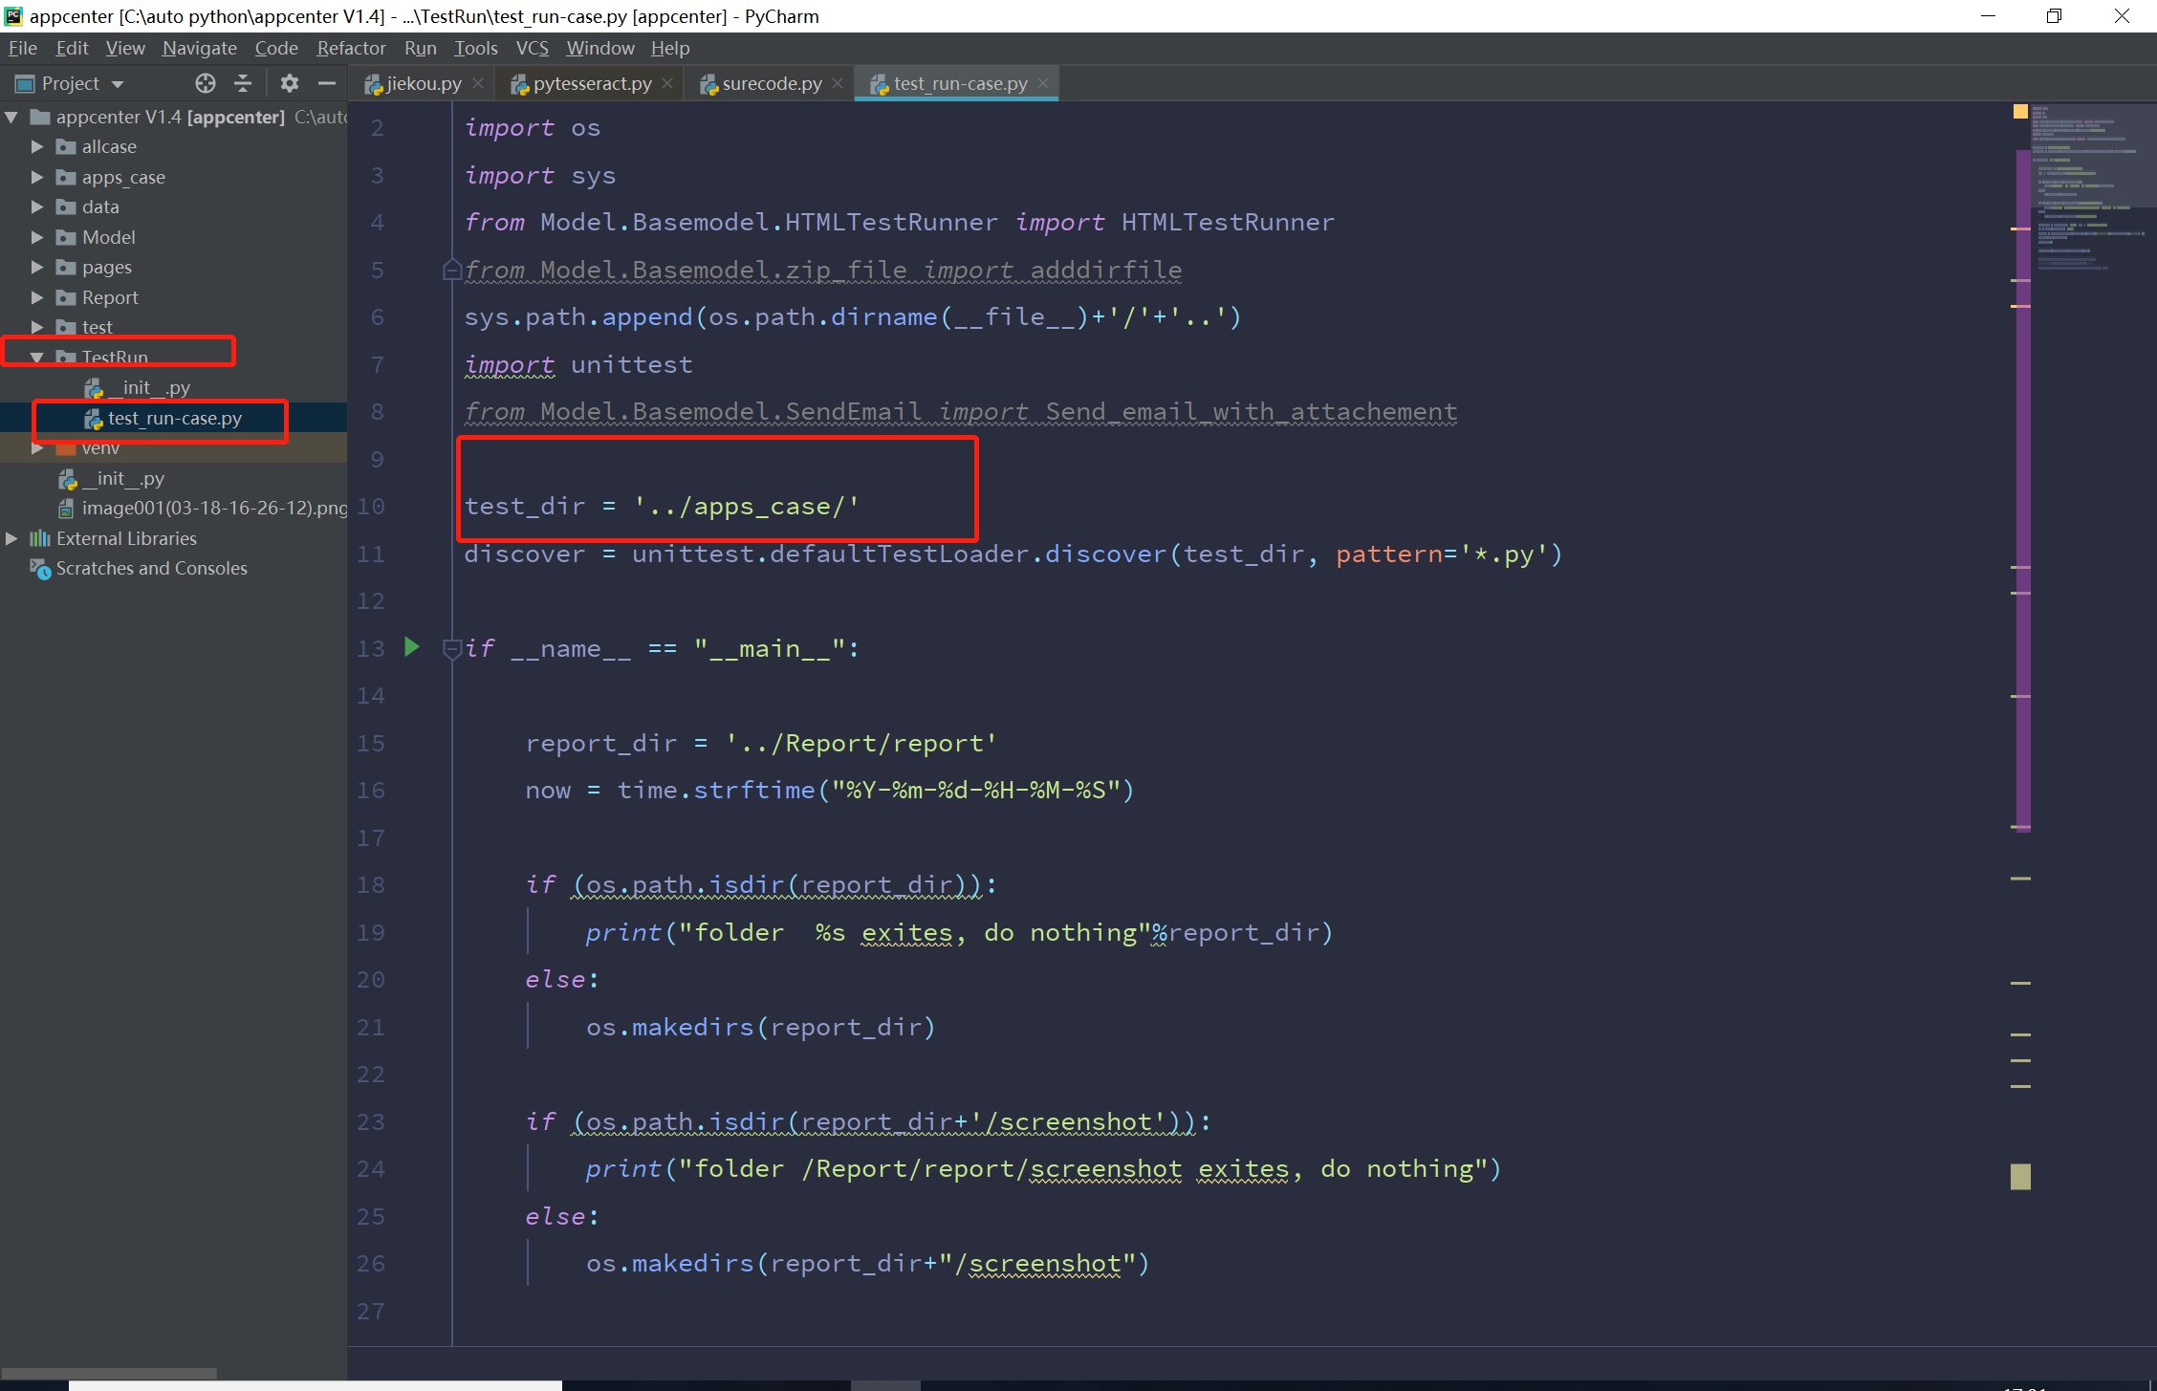Toggle fold marker beside if __name__ line
2157x1391 pixels.
[452, 649]
